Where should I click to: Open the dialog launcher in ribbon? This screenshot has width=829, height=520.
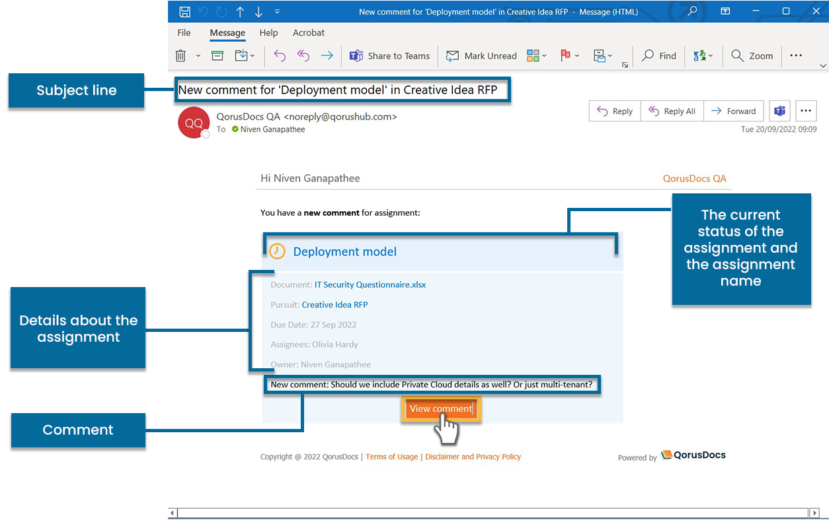click(x=625, y=65)
